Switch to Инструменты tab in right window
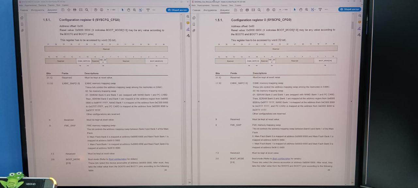 (210, 10)
